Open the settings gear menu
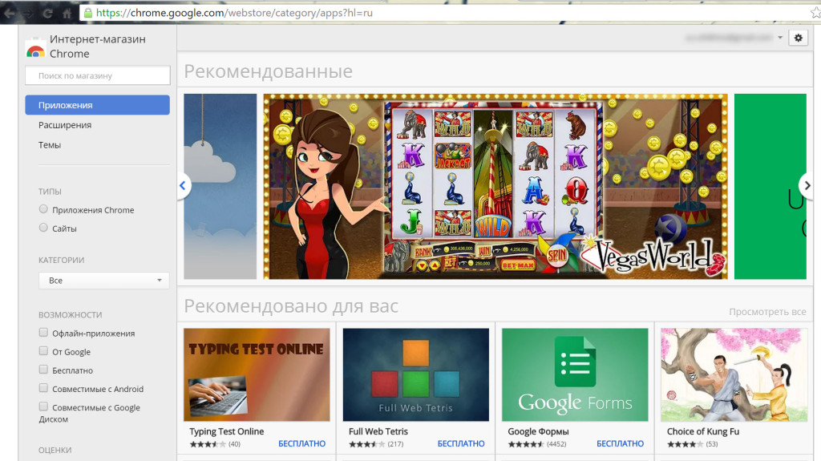The width and height of the screenshot is (821, 461). pyautogui.click(x=798, y=38)
